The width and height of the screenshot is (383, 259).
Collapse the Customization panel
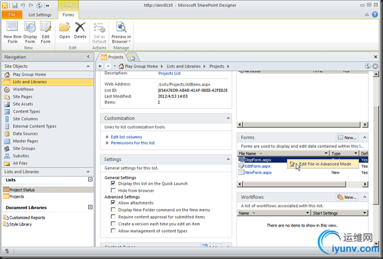[228, 118]
